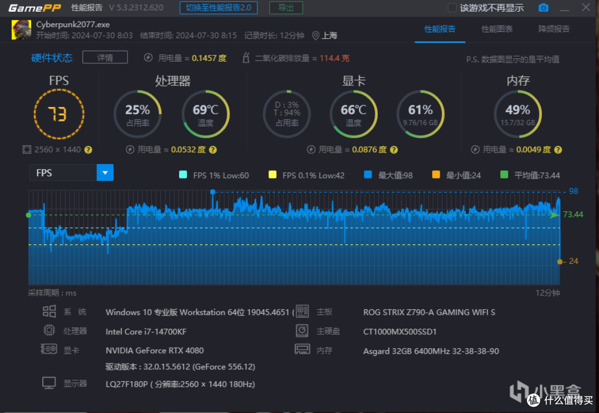Click the Cyberpunk2077 game icon

point(22,30)
